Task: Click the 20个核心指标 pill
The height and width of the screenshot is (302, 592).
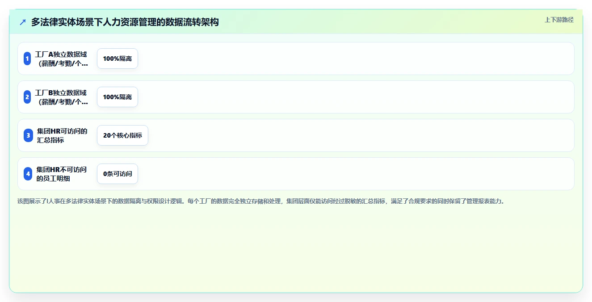Action: 122,135
